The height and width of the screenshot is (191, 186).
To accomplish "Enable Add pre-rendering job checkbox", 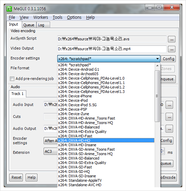I will click(x=12, y=79).
